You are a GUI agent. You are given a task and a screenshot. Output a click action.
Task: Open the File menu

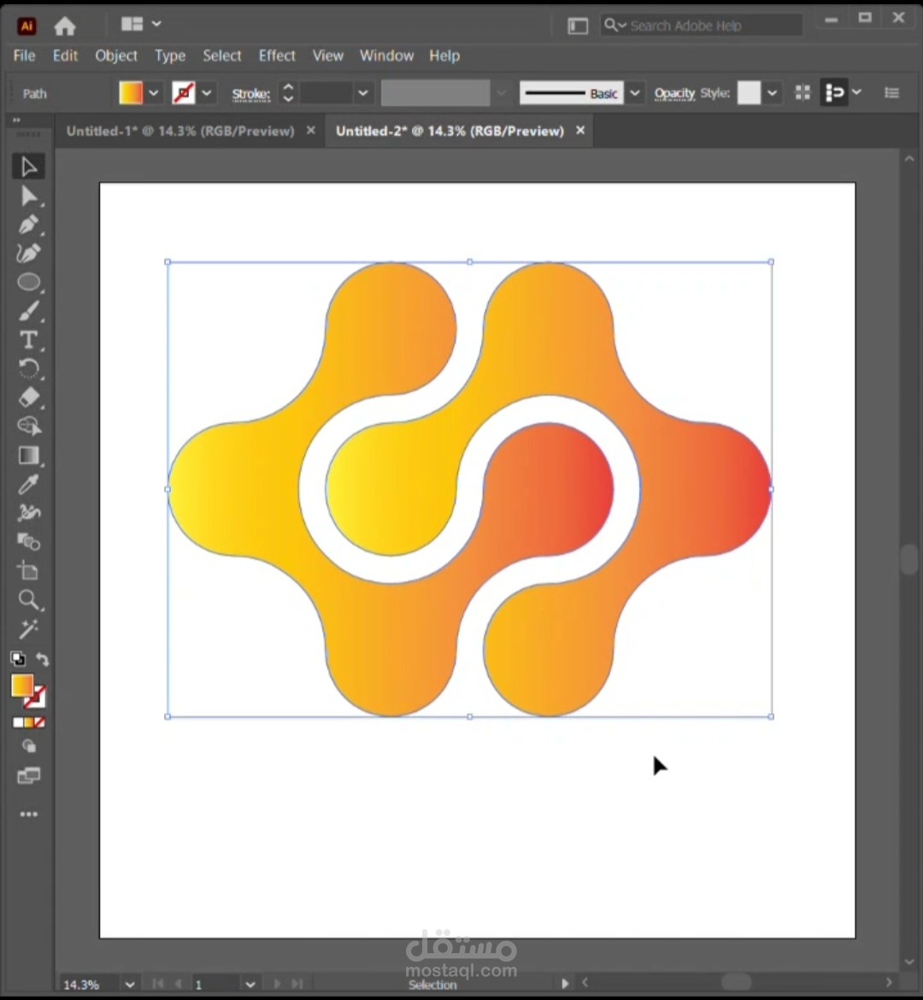pyautogui.click(x=24, y=56)
